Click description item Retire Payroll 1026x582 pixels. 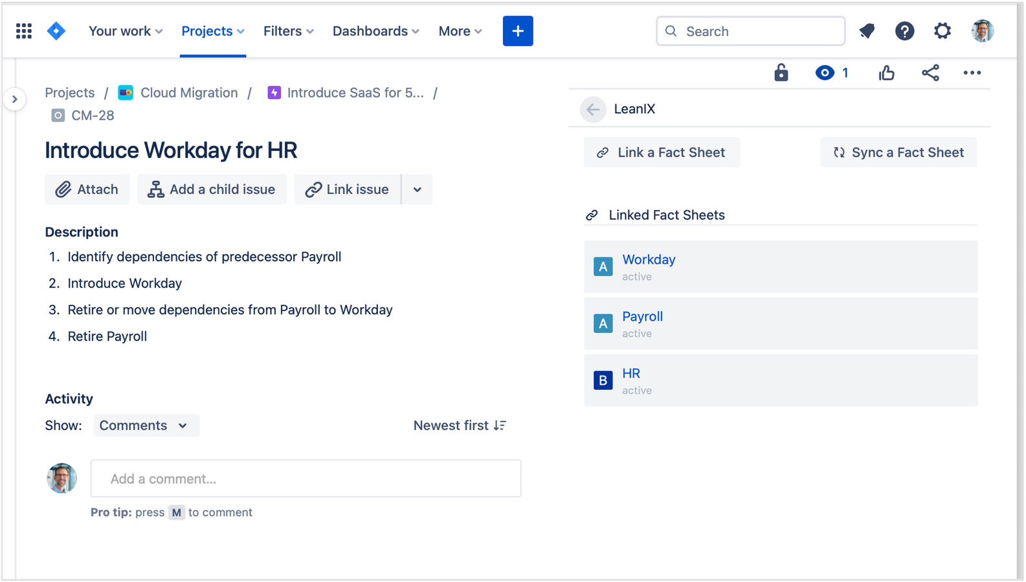[107, 336]
